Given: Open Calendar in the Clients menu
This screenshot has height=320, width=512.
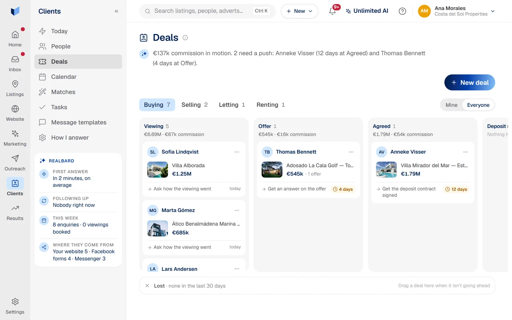Looking at the screenshot, I should click(x=78, y=77).
